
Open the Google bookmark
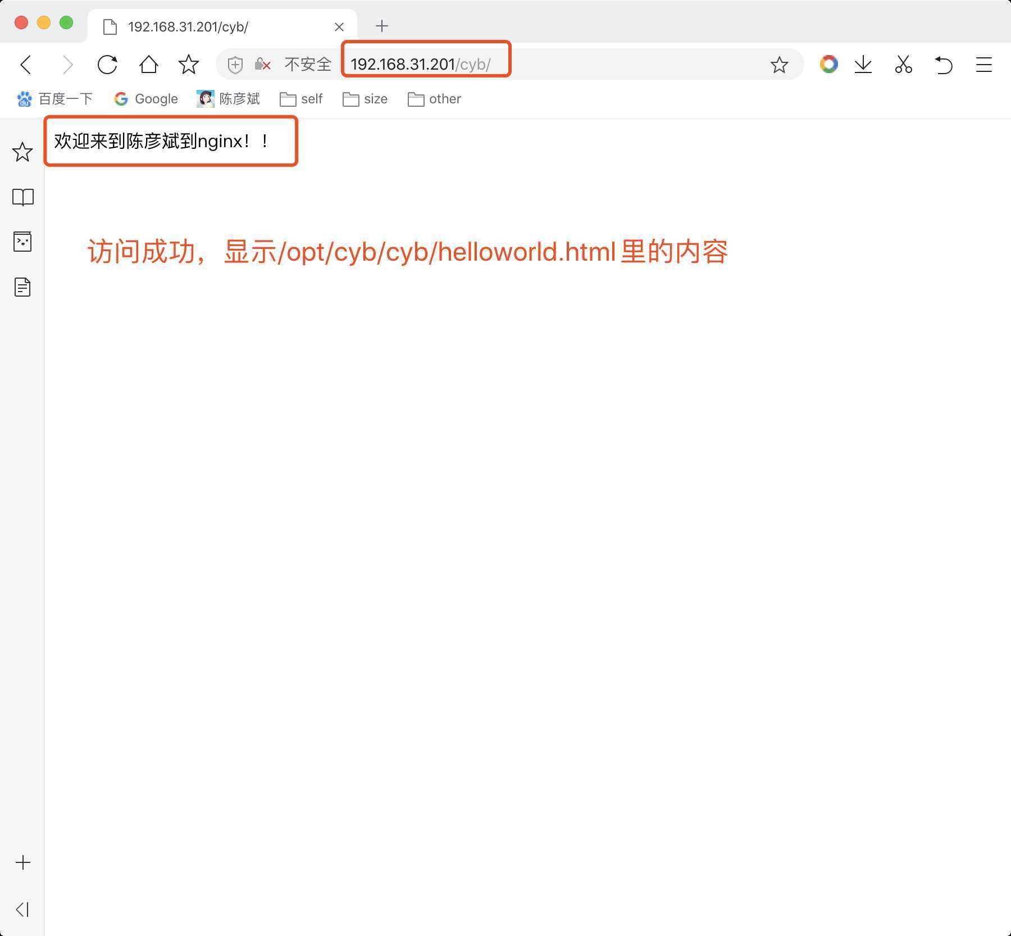coord(146,99)
